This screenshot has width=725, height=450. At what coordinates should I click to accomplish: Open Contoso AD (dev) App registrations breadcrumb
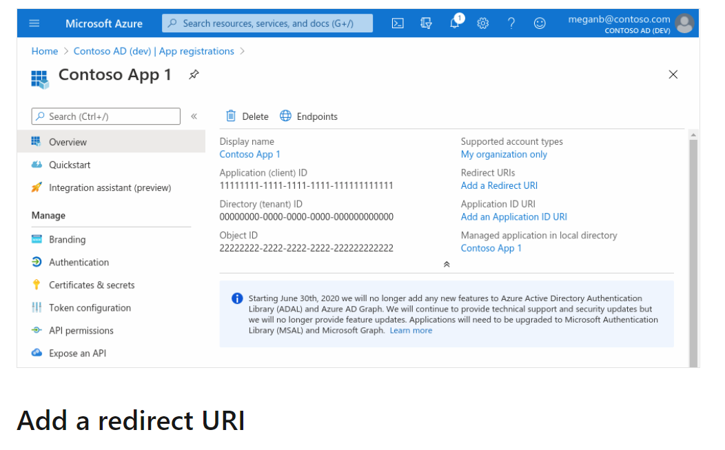pos(154,51)
